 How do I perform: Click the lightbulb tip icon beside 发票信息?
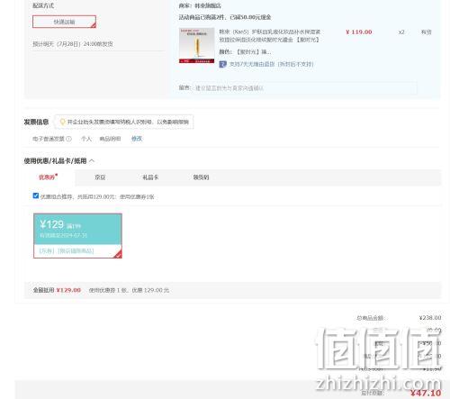click(x=62, y=122)
